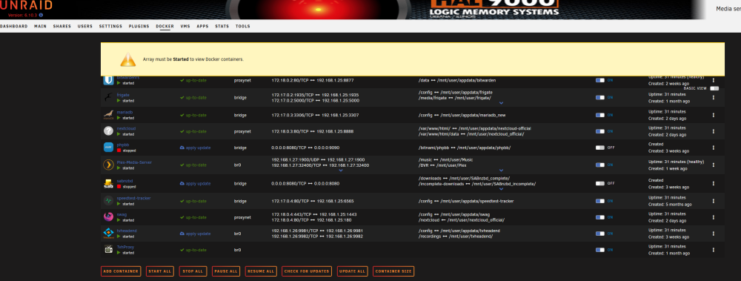Image resolution: width=741 pixels, height=281 pixels.
Task: Enable sabnzbd autostart switch
Action: (x=599, y=183)
